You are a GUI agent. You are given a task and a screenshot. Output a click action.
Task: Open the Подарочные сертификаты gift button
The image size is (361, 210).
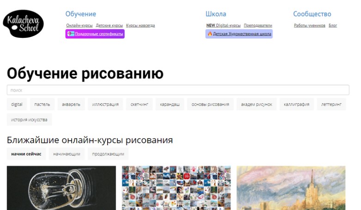(x=95, y=34)
